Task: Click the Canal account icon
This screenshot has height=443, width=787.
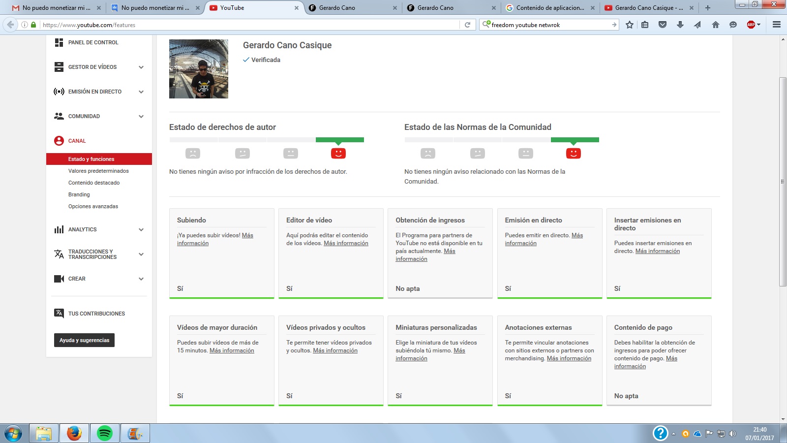Action: point(59,141)
